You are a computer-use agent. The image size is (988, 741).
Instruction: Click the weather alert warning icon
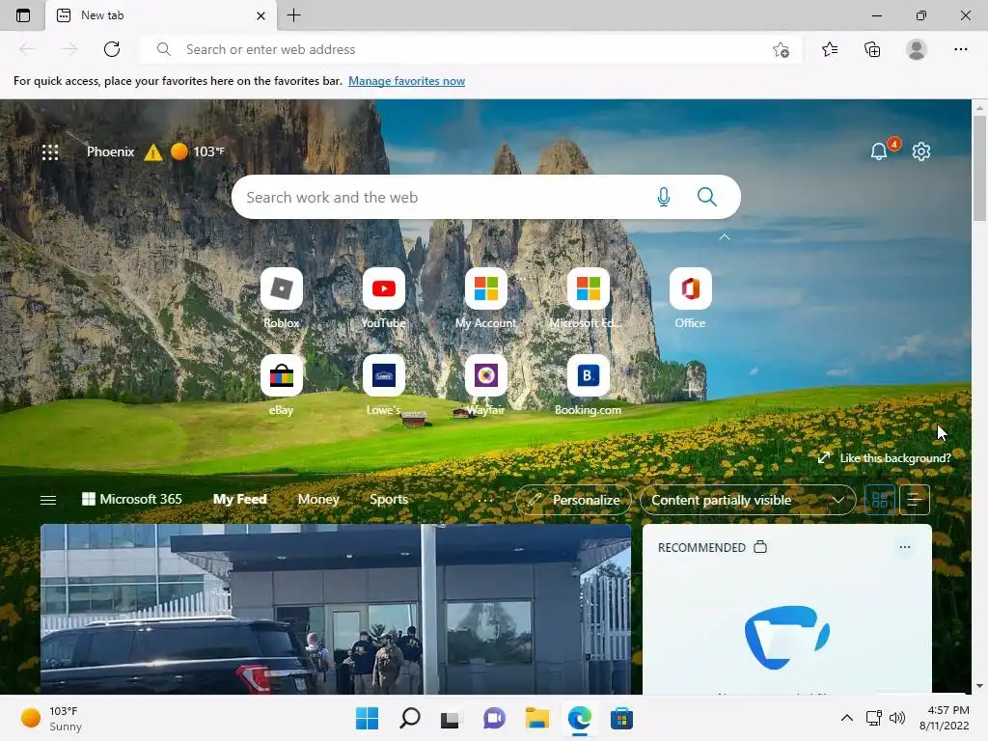[x=153, y=152]
